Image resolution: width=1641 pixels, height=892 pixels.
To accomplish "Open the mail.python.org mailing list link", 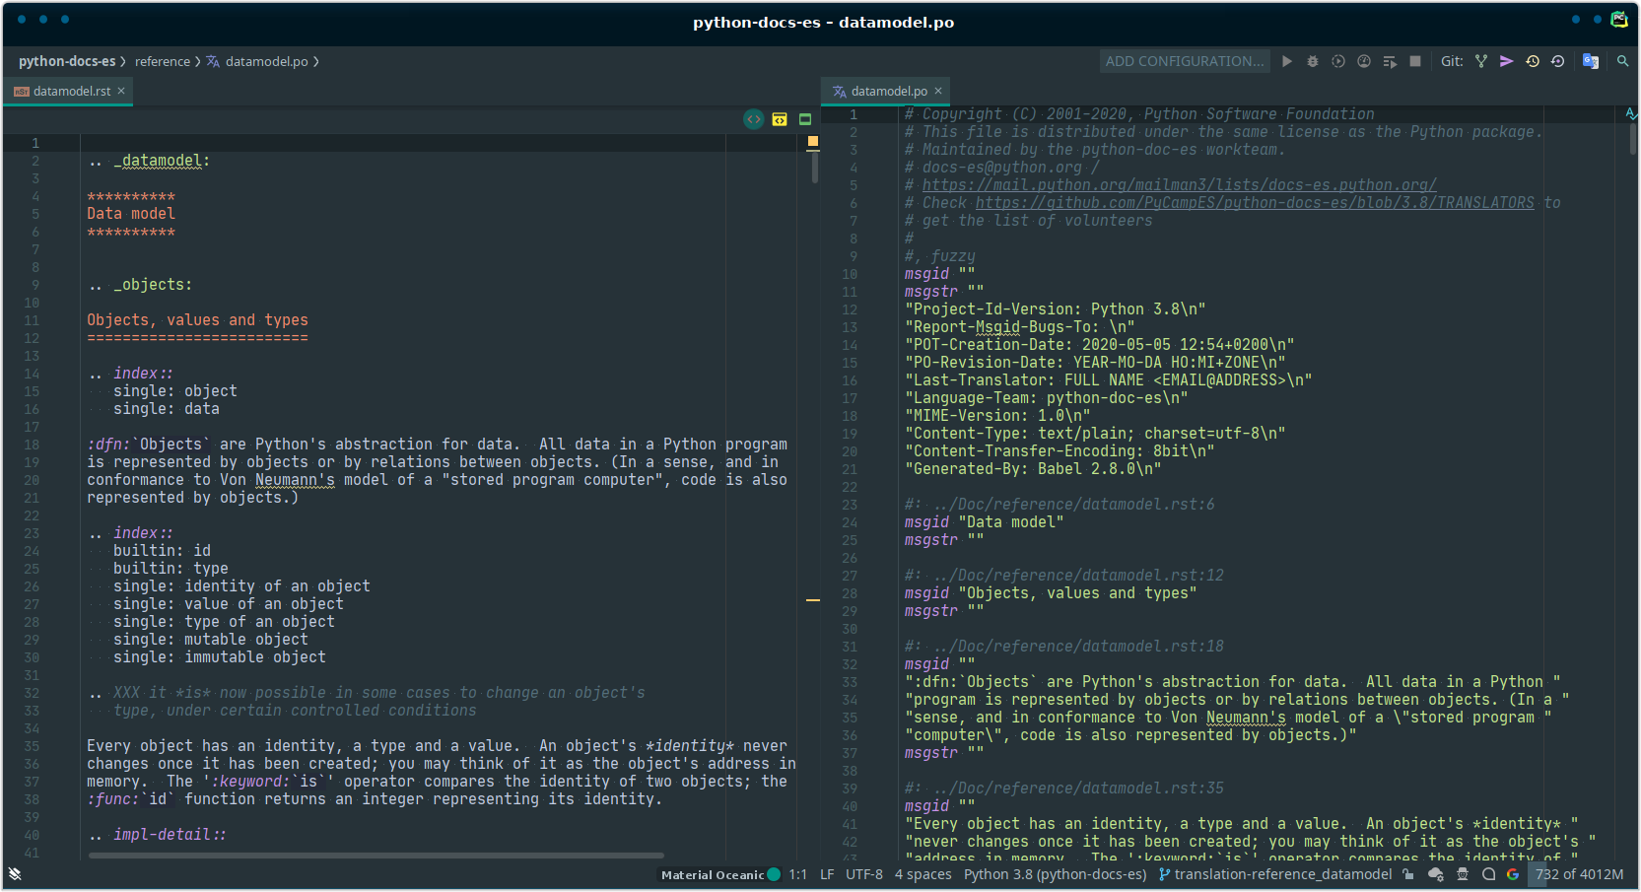I will 1179,185.
